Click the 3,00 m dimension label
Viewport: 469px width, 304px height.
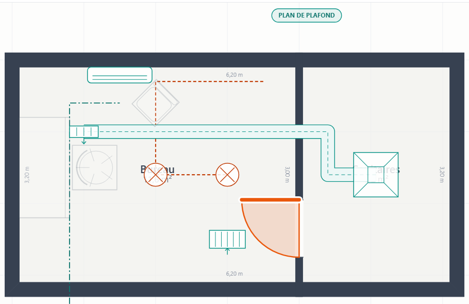(x=287, y=175)
